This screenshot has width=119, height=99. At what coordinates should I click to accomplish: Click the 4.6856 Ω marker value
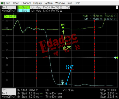pos(111,19)
